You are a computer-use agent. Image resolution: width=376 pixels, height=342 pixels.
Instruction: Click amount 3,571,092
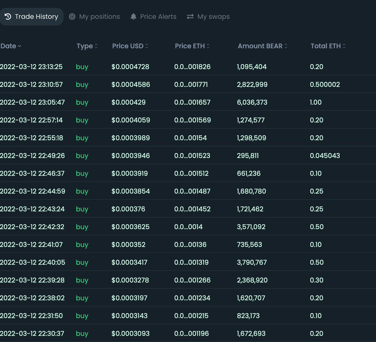tap(251, 227)
